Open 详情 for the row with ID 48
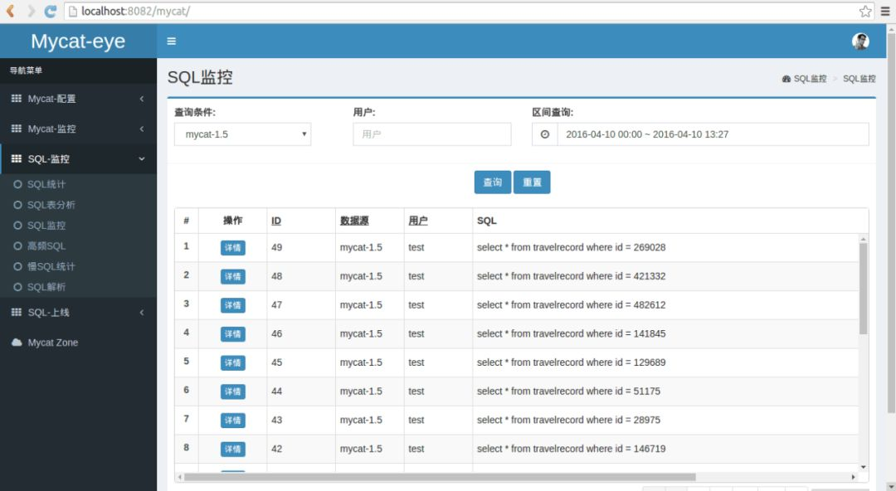The height and width of the screenshot is (491, 896). [232, 277]
